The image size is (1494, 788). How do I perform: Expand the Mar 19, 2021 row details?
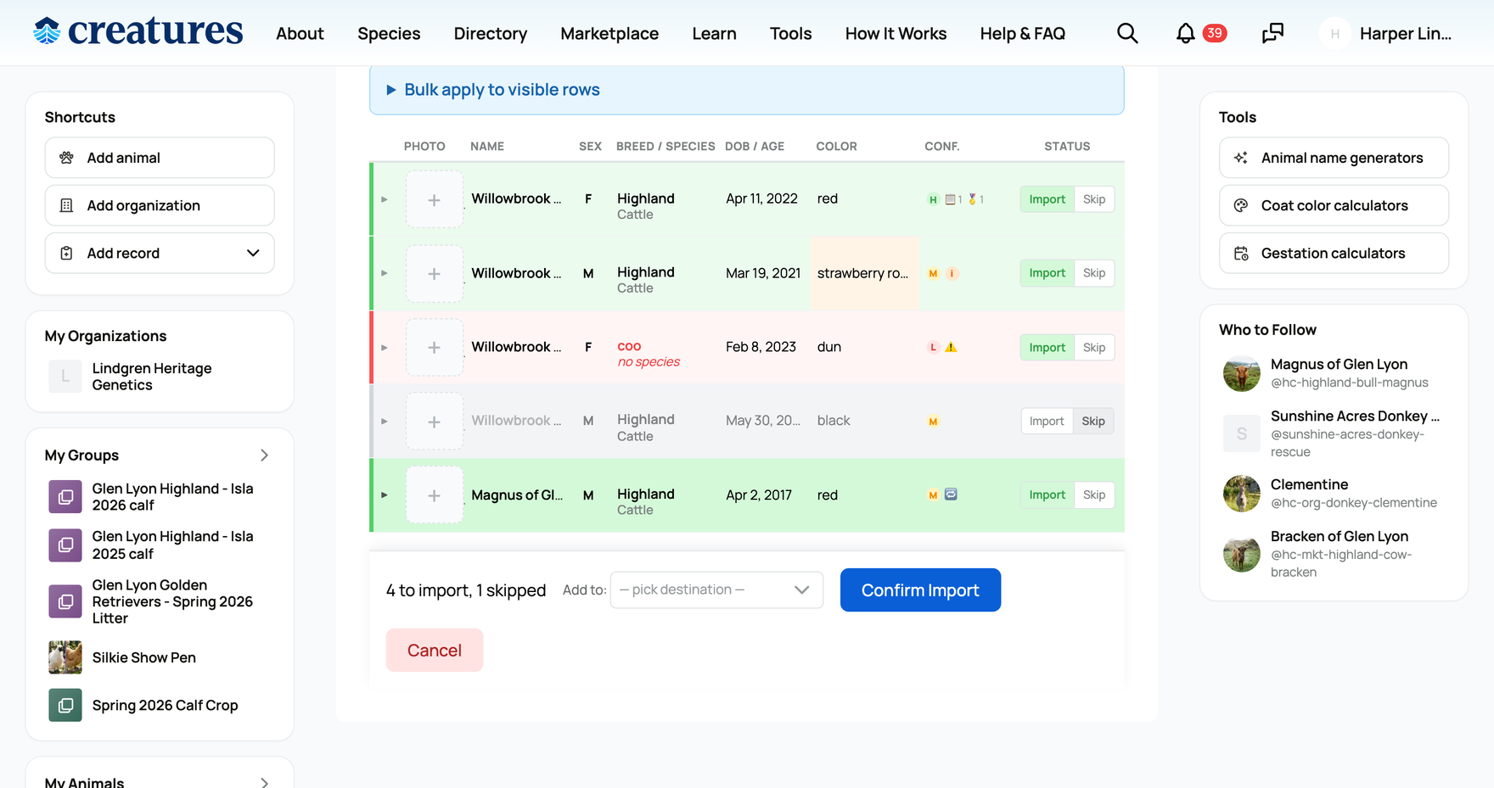coord(385,273)
